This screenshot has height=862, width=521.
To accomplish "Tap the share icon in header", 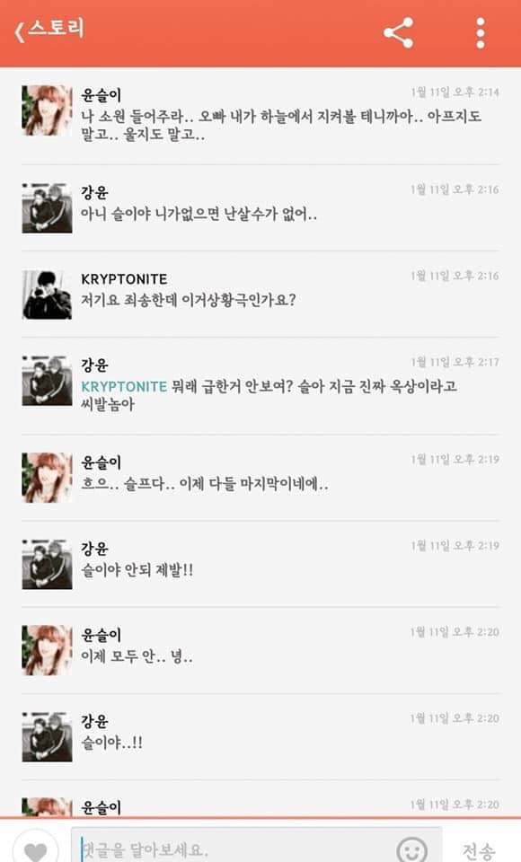I will click(x=398, y=33).
